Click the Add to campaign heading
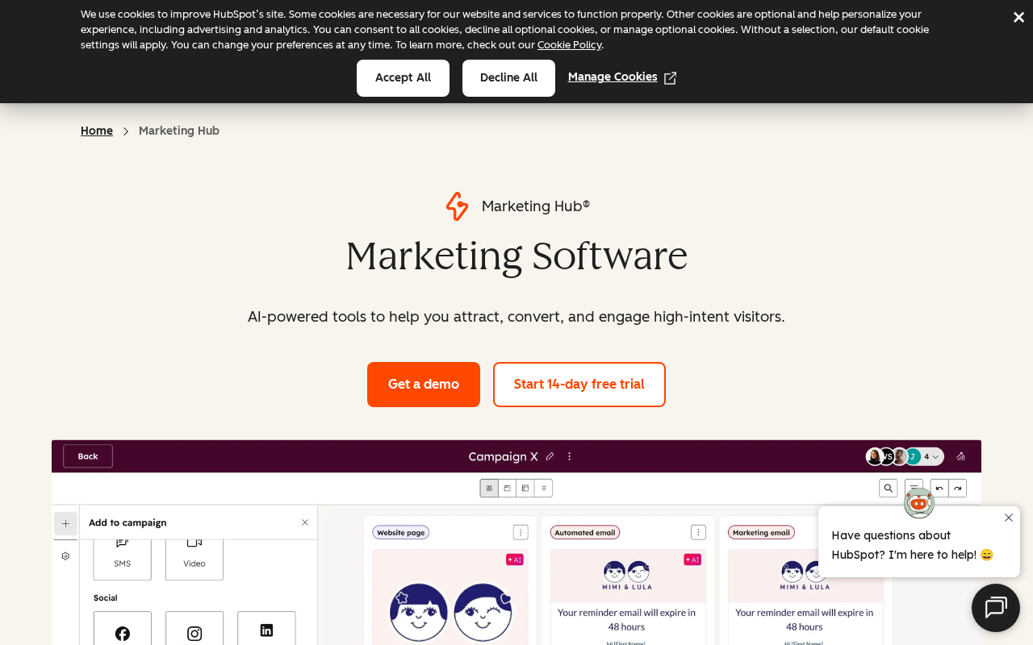The image size is (1033, 645). coord(128,522)
